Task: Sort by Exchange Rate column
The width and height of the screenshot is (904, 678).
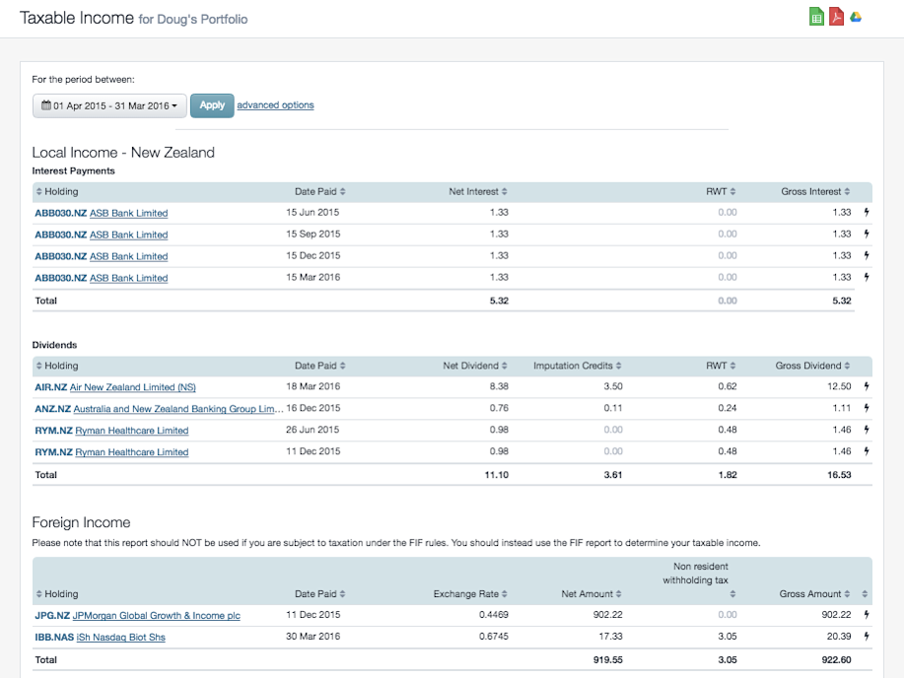Action: 470,594
